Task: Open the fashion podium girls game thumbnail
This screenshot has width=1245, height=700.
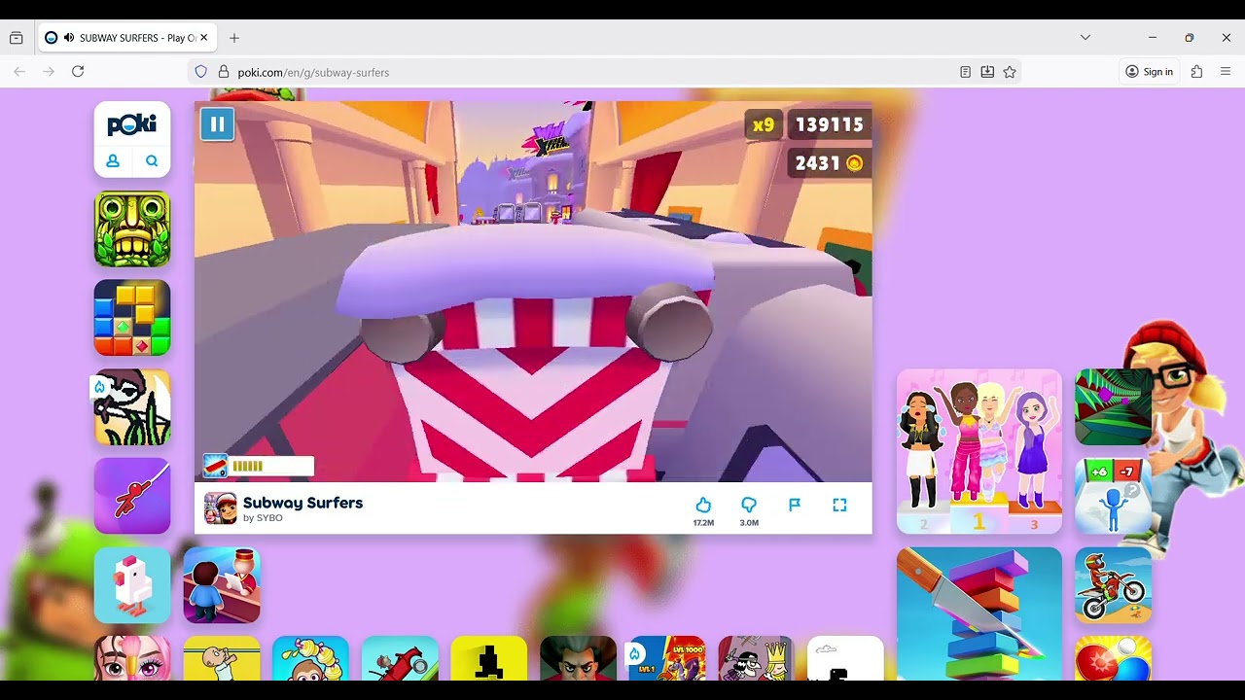Action: [979, 451]
